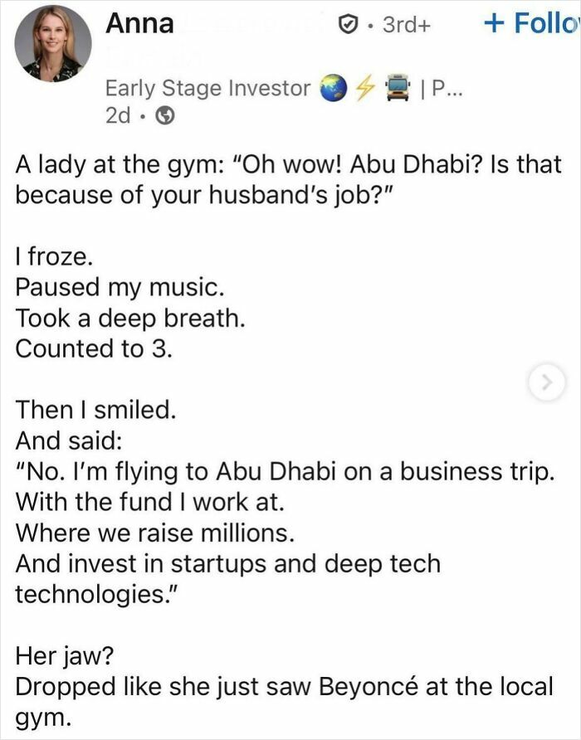581x740 pixels.
Task: Open Anna's profile photo
Action: 52,42
